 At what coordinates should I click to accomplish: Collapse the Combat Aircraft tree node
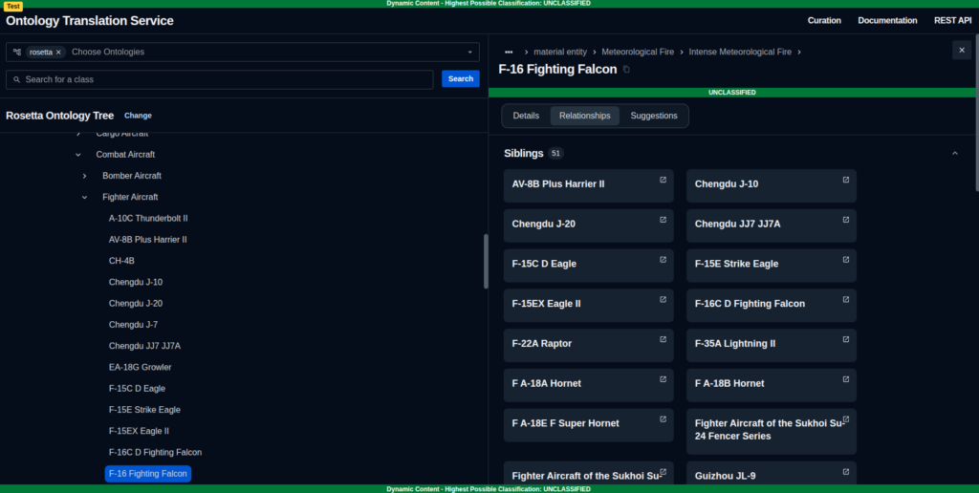pyautogui.click(x=78, y=155)
